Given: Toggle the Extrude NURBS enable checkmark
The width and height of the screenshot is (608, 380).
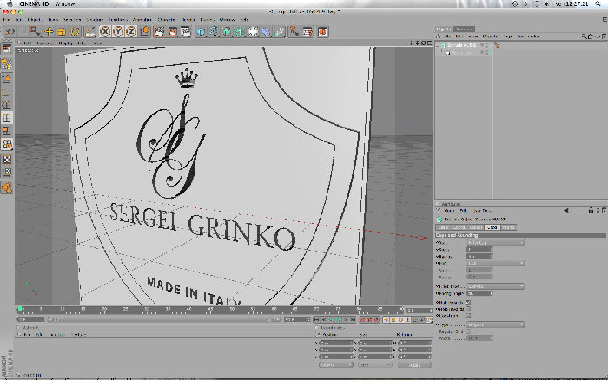Looking at the screenshot, I should point(488,45).
